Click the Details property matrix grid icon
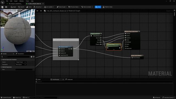176x99 pixels. click(x=32, y=57)
